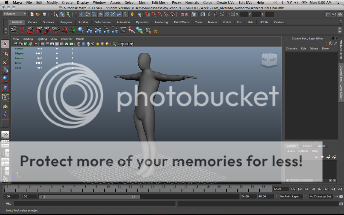This screenshot has height=215, width=344.
Task: Open the Edit Mesh menu
Action: (160, 3)
